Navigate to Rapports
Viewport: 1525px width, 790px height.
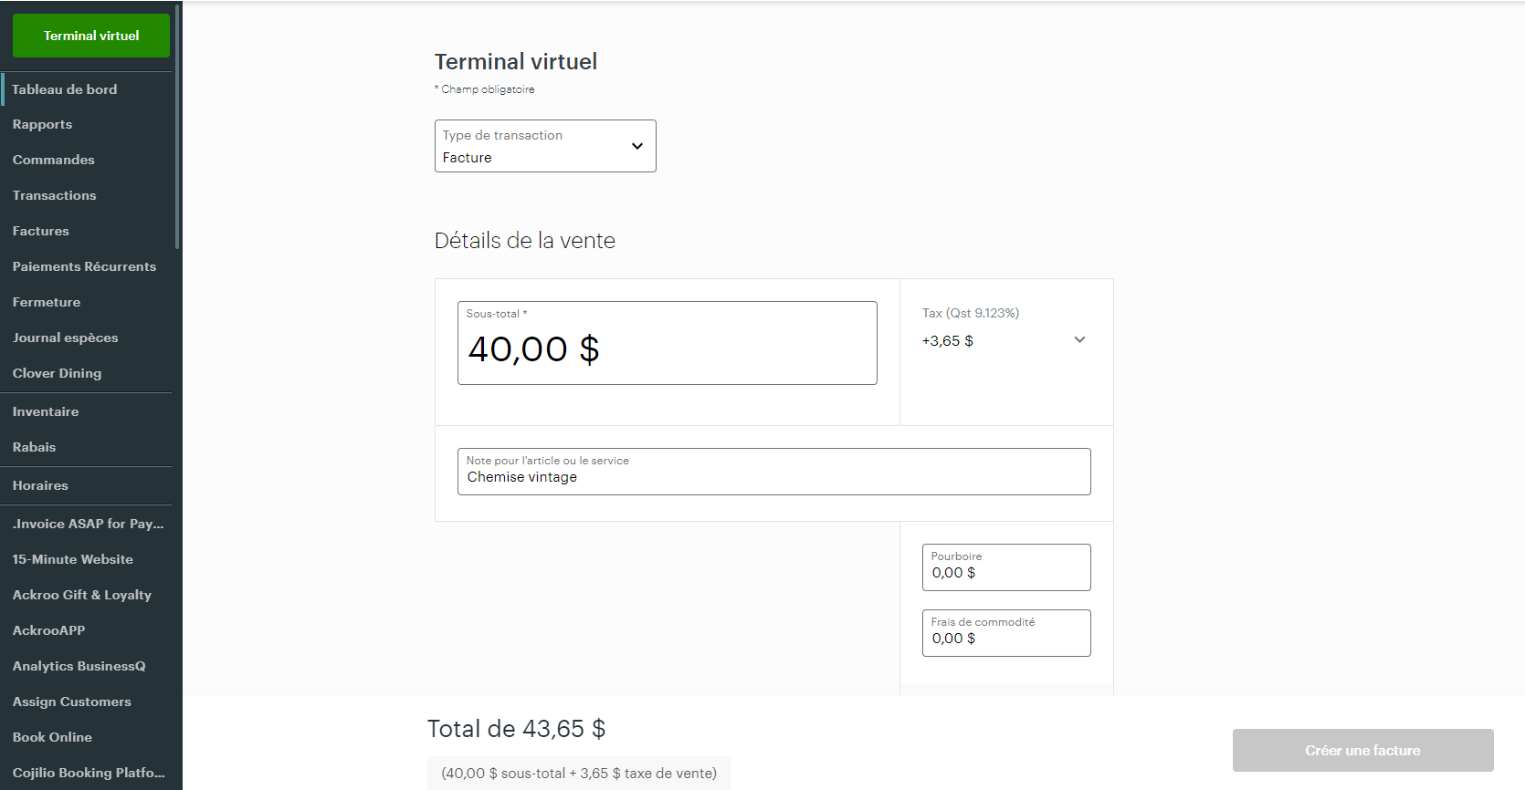(x=42, y=123)
